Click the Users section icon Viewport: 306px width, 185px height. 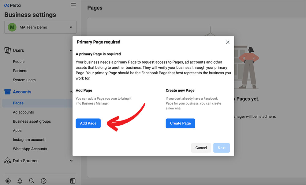[8, 50]
